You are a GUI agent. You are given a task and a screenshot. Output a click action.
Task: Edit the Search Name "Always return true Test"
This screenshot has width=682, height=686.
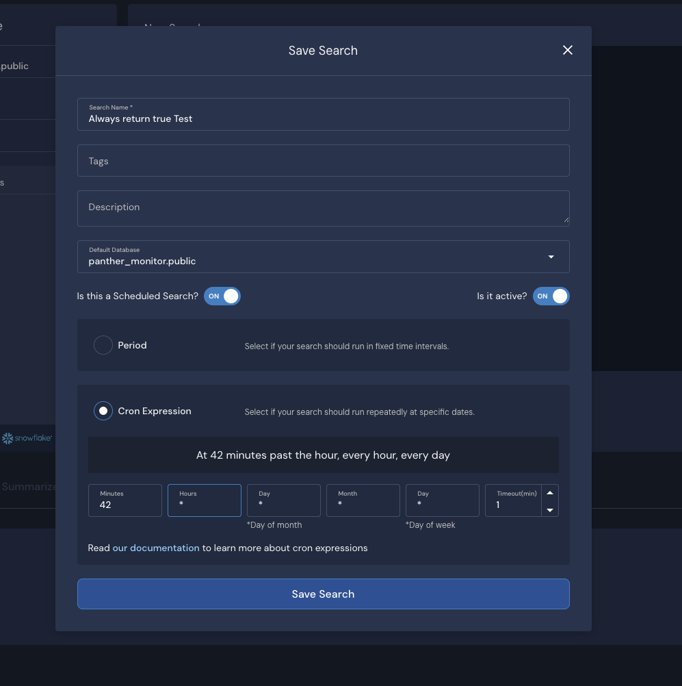[323, 118]
